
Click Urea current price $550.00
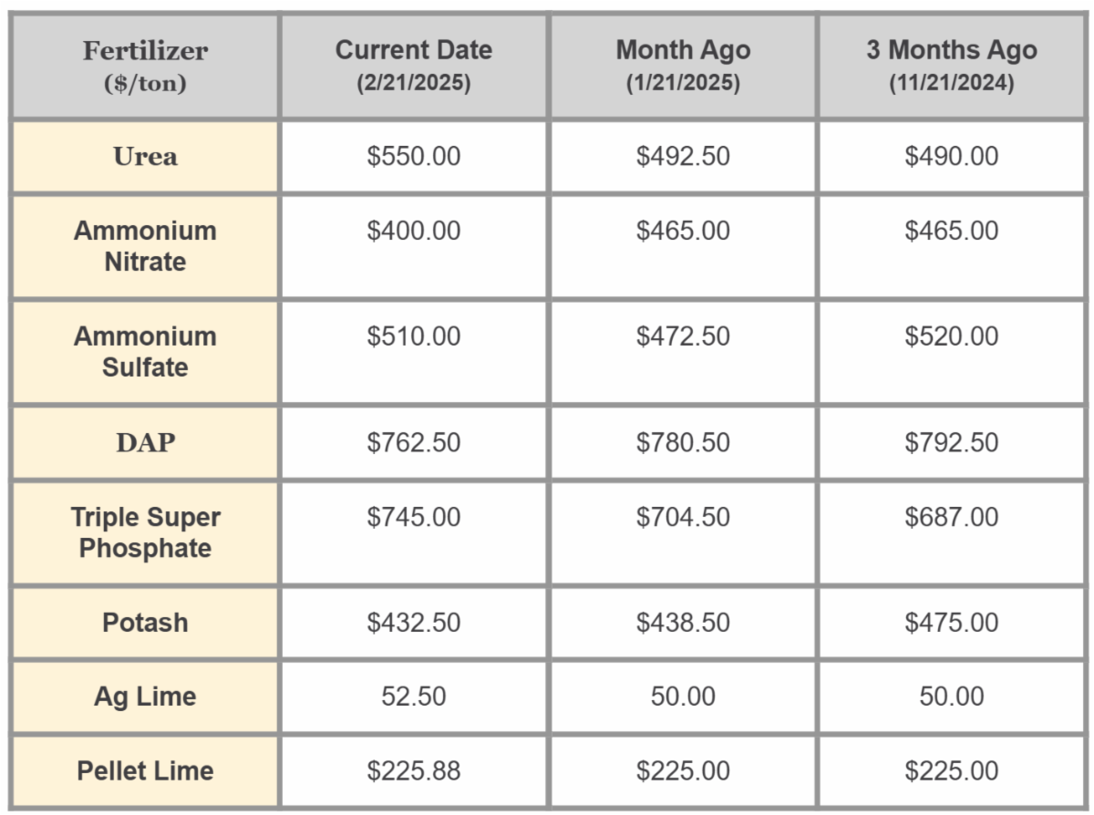[413, 156]
